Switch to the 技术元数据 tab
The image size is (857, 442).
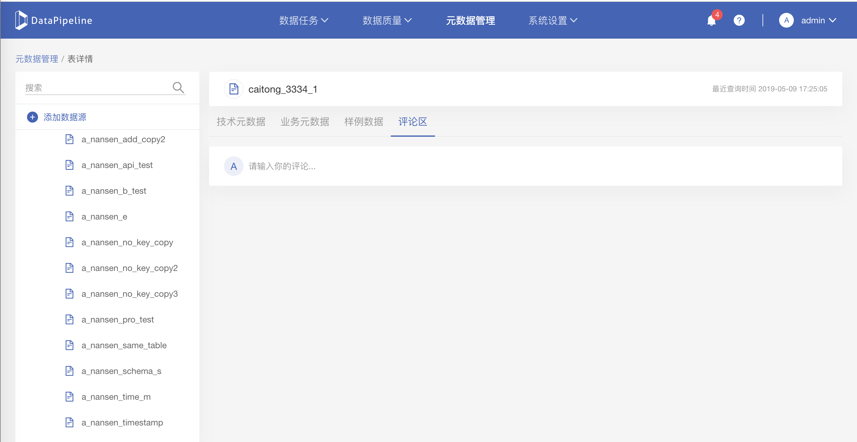[241, 122]
